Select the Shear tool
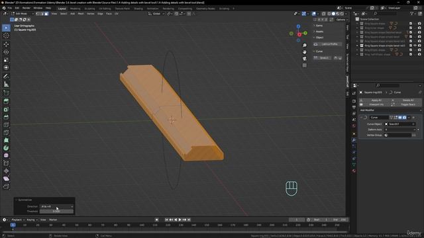 pos(6,178)
